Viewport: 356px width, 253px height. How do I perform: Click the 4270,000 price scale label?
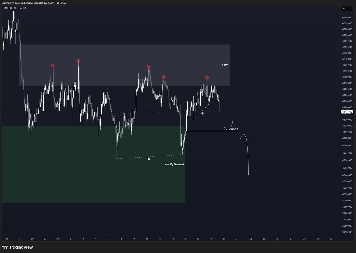[347, 35]
